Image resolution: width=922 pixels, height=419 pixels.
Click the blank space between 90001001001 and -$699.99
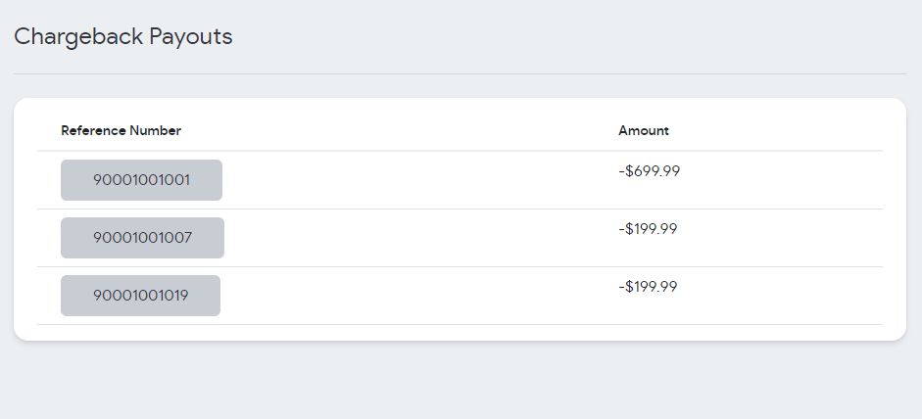pyautogui.click(x=421, y=180)
